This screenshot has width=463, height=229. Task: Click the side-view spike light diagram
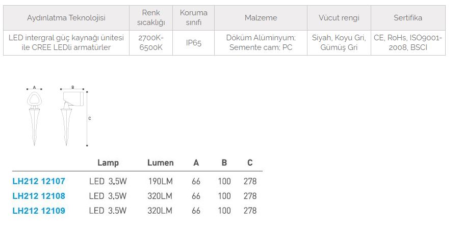click(69, 115)
